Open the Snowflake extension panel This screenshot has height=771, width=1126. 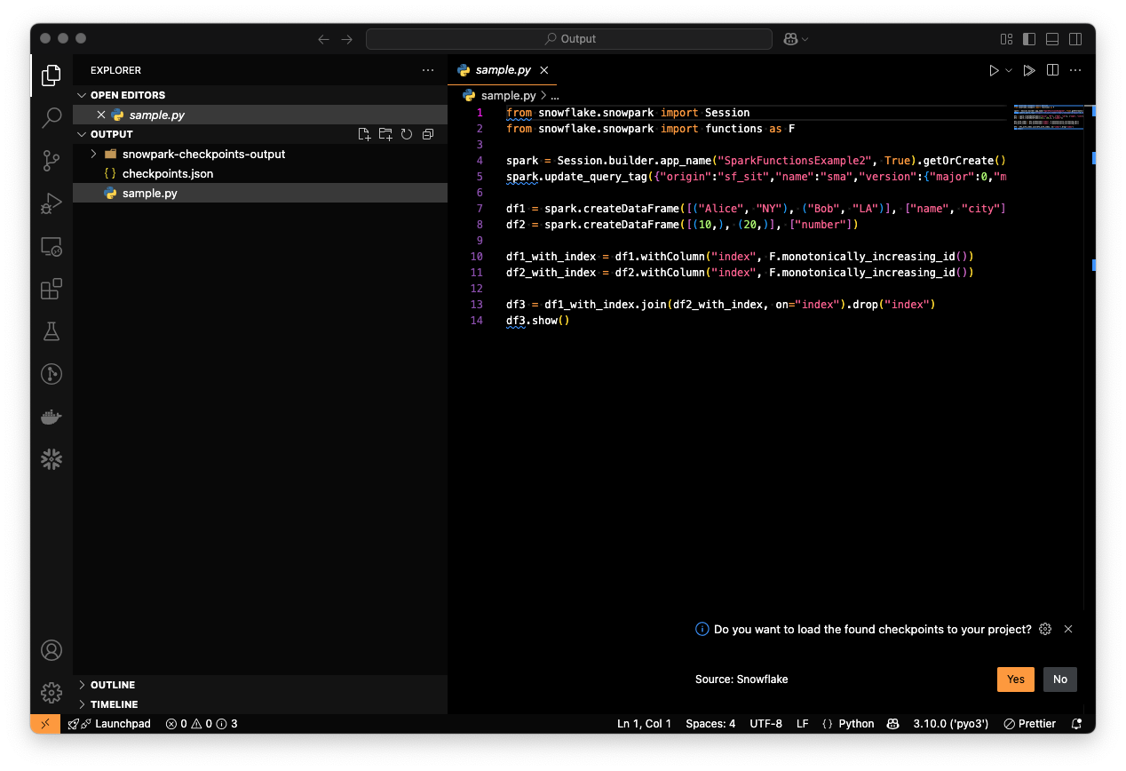pos(52,459)
